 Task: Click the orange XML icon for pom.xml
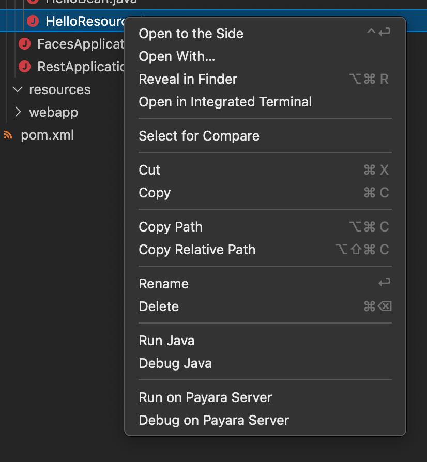8,135
